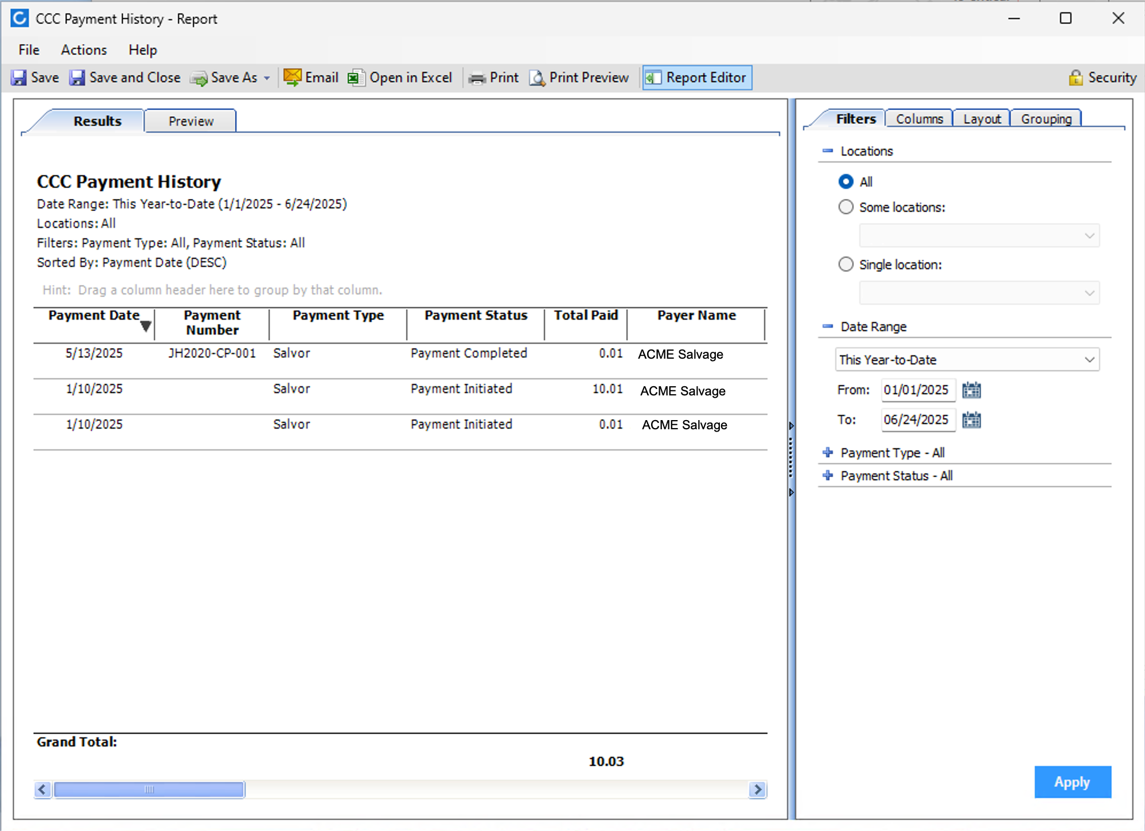The image size is (1145, 831).
Task: Toggle the Report Editor panel icon
Action: point(653,77)
